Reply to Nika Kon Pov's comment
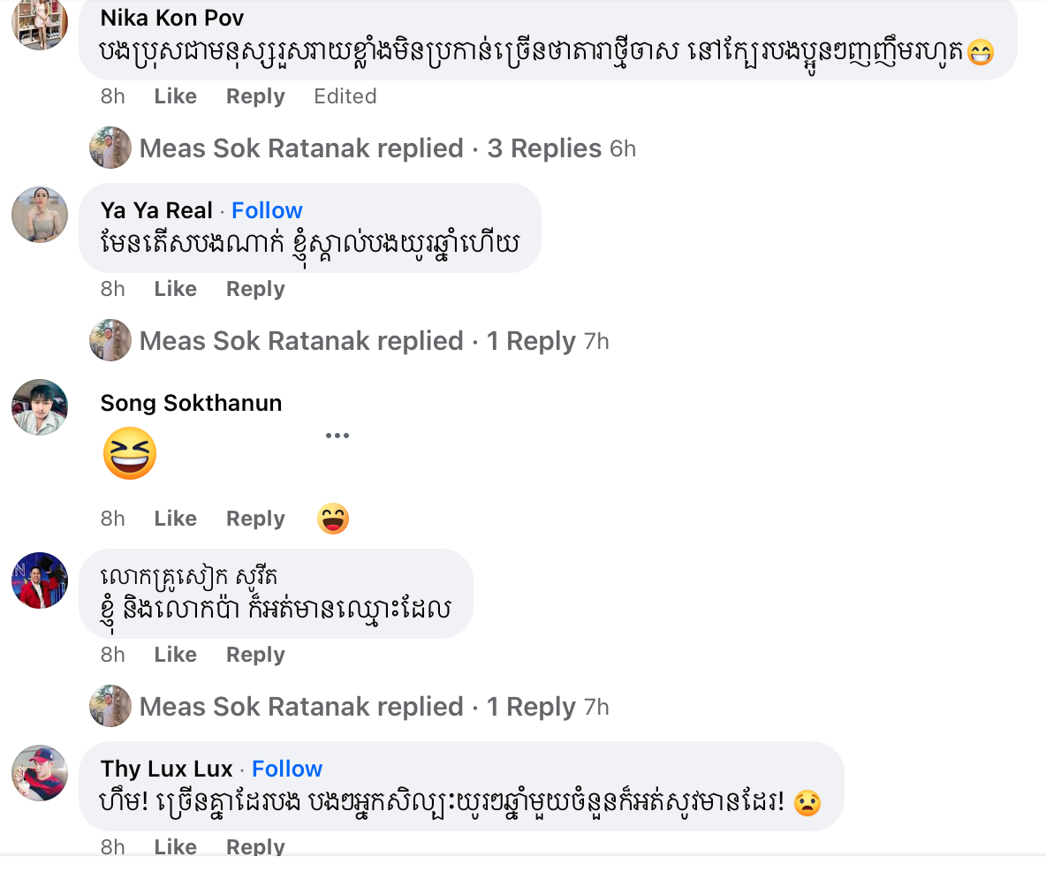 pyautogui.click(x=255, y=96)
